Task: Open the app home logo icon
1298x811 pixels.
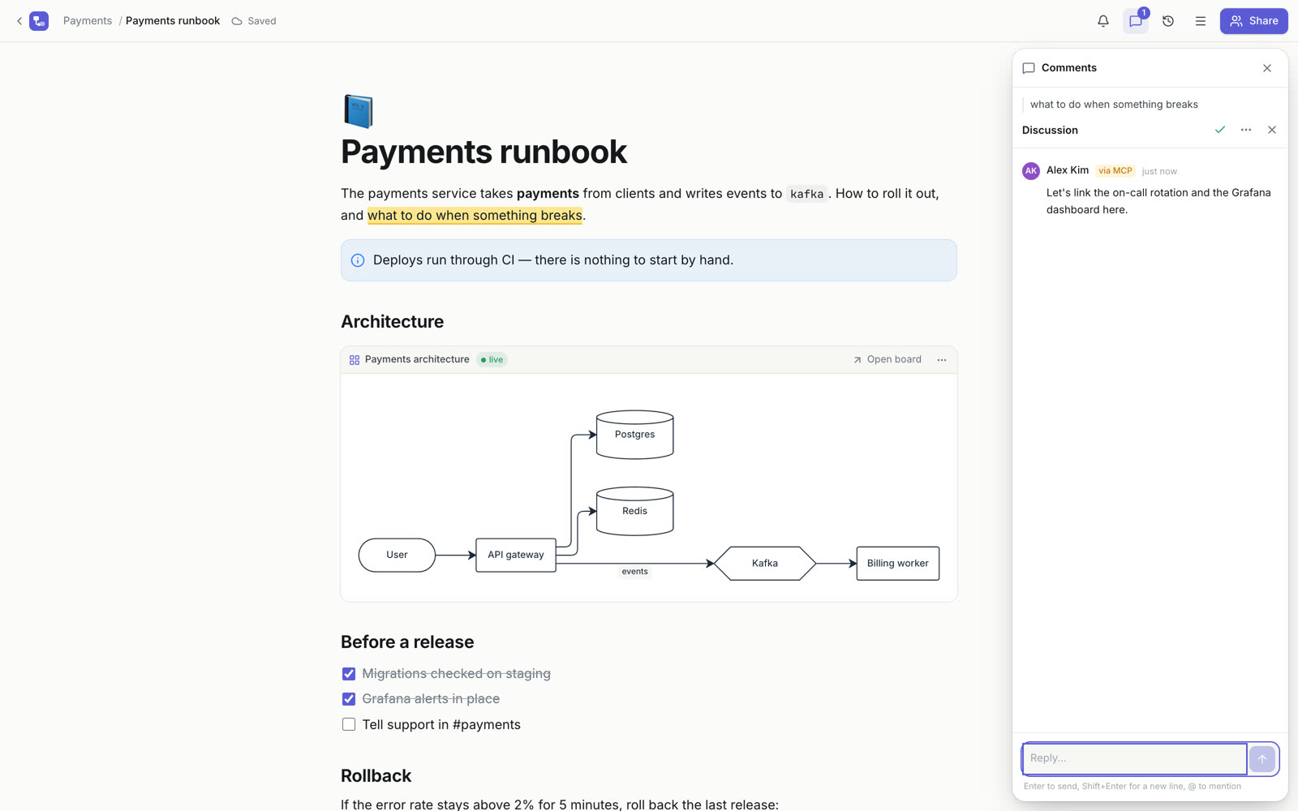Action: tap(39, 21)
